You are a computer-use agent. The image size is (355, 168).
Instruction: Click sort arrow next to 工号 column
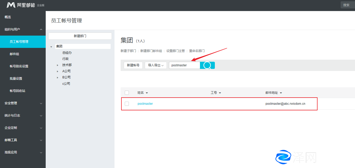[x=220, y=93]
